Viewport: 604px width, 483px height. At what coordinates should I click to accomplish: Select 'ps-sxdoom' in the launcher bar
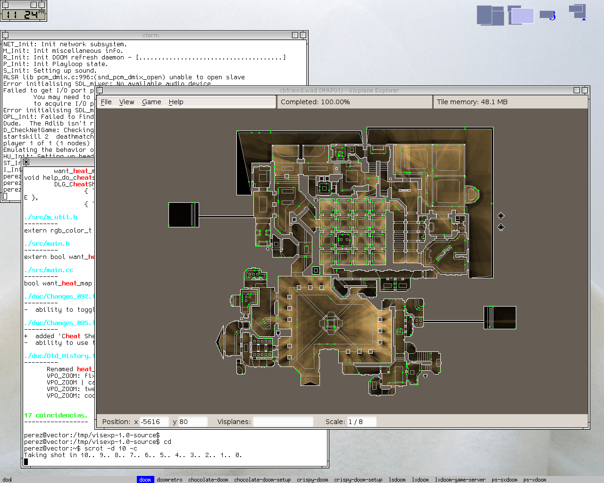pyautogui.click(x=504, y=480)
